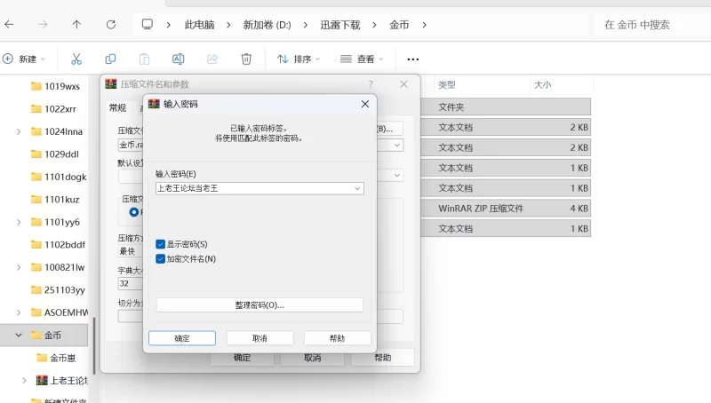The height and width of the screenshot is (403, 711).
Task: Click 确定 in the 输入密码 dialog
Action: pos(181,338)
